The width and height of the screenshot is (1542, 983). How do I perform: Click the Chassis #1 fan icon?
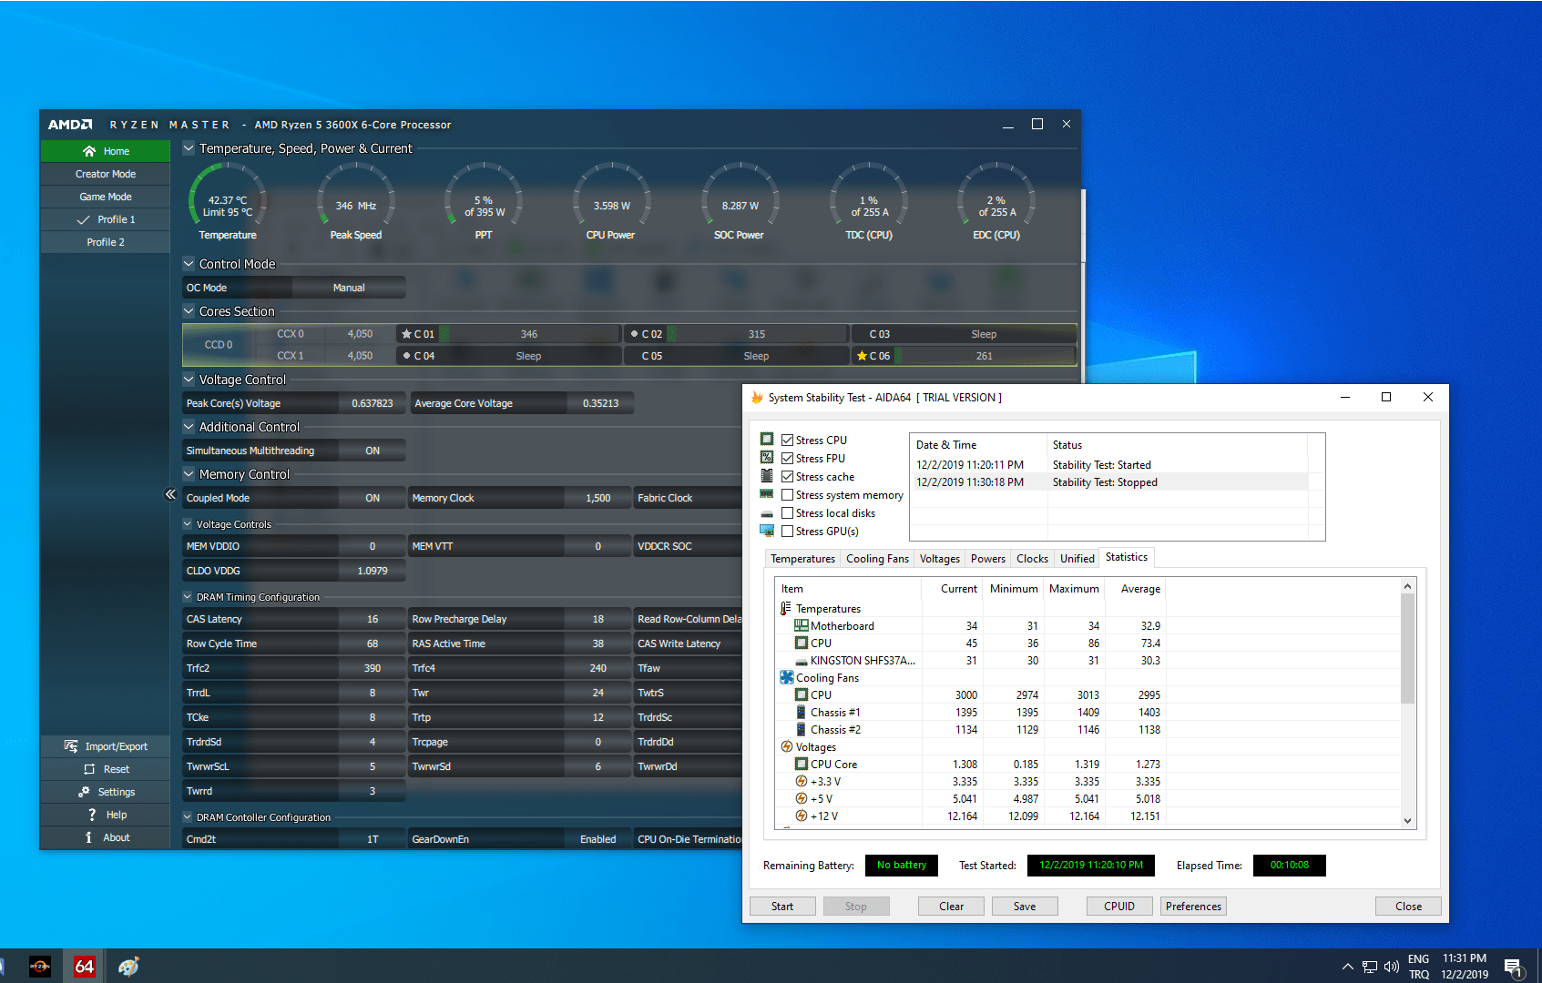802,713
